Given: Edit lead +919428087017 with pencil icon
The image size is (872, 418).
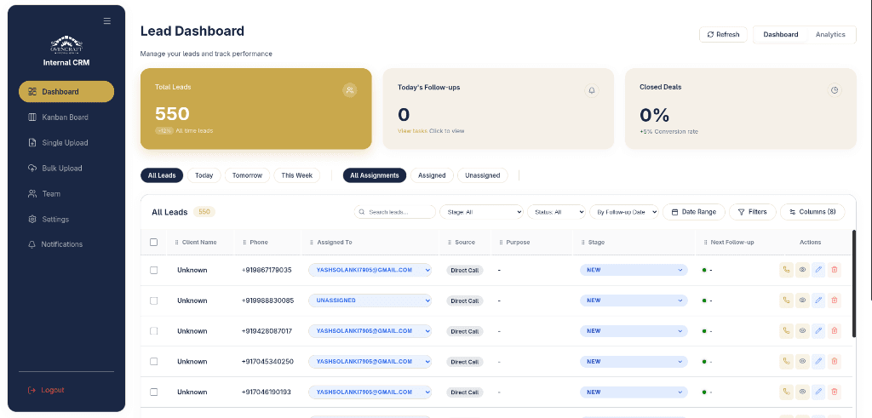Looking at the screenshot, I should [818, 330].
